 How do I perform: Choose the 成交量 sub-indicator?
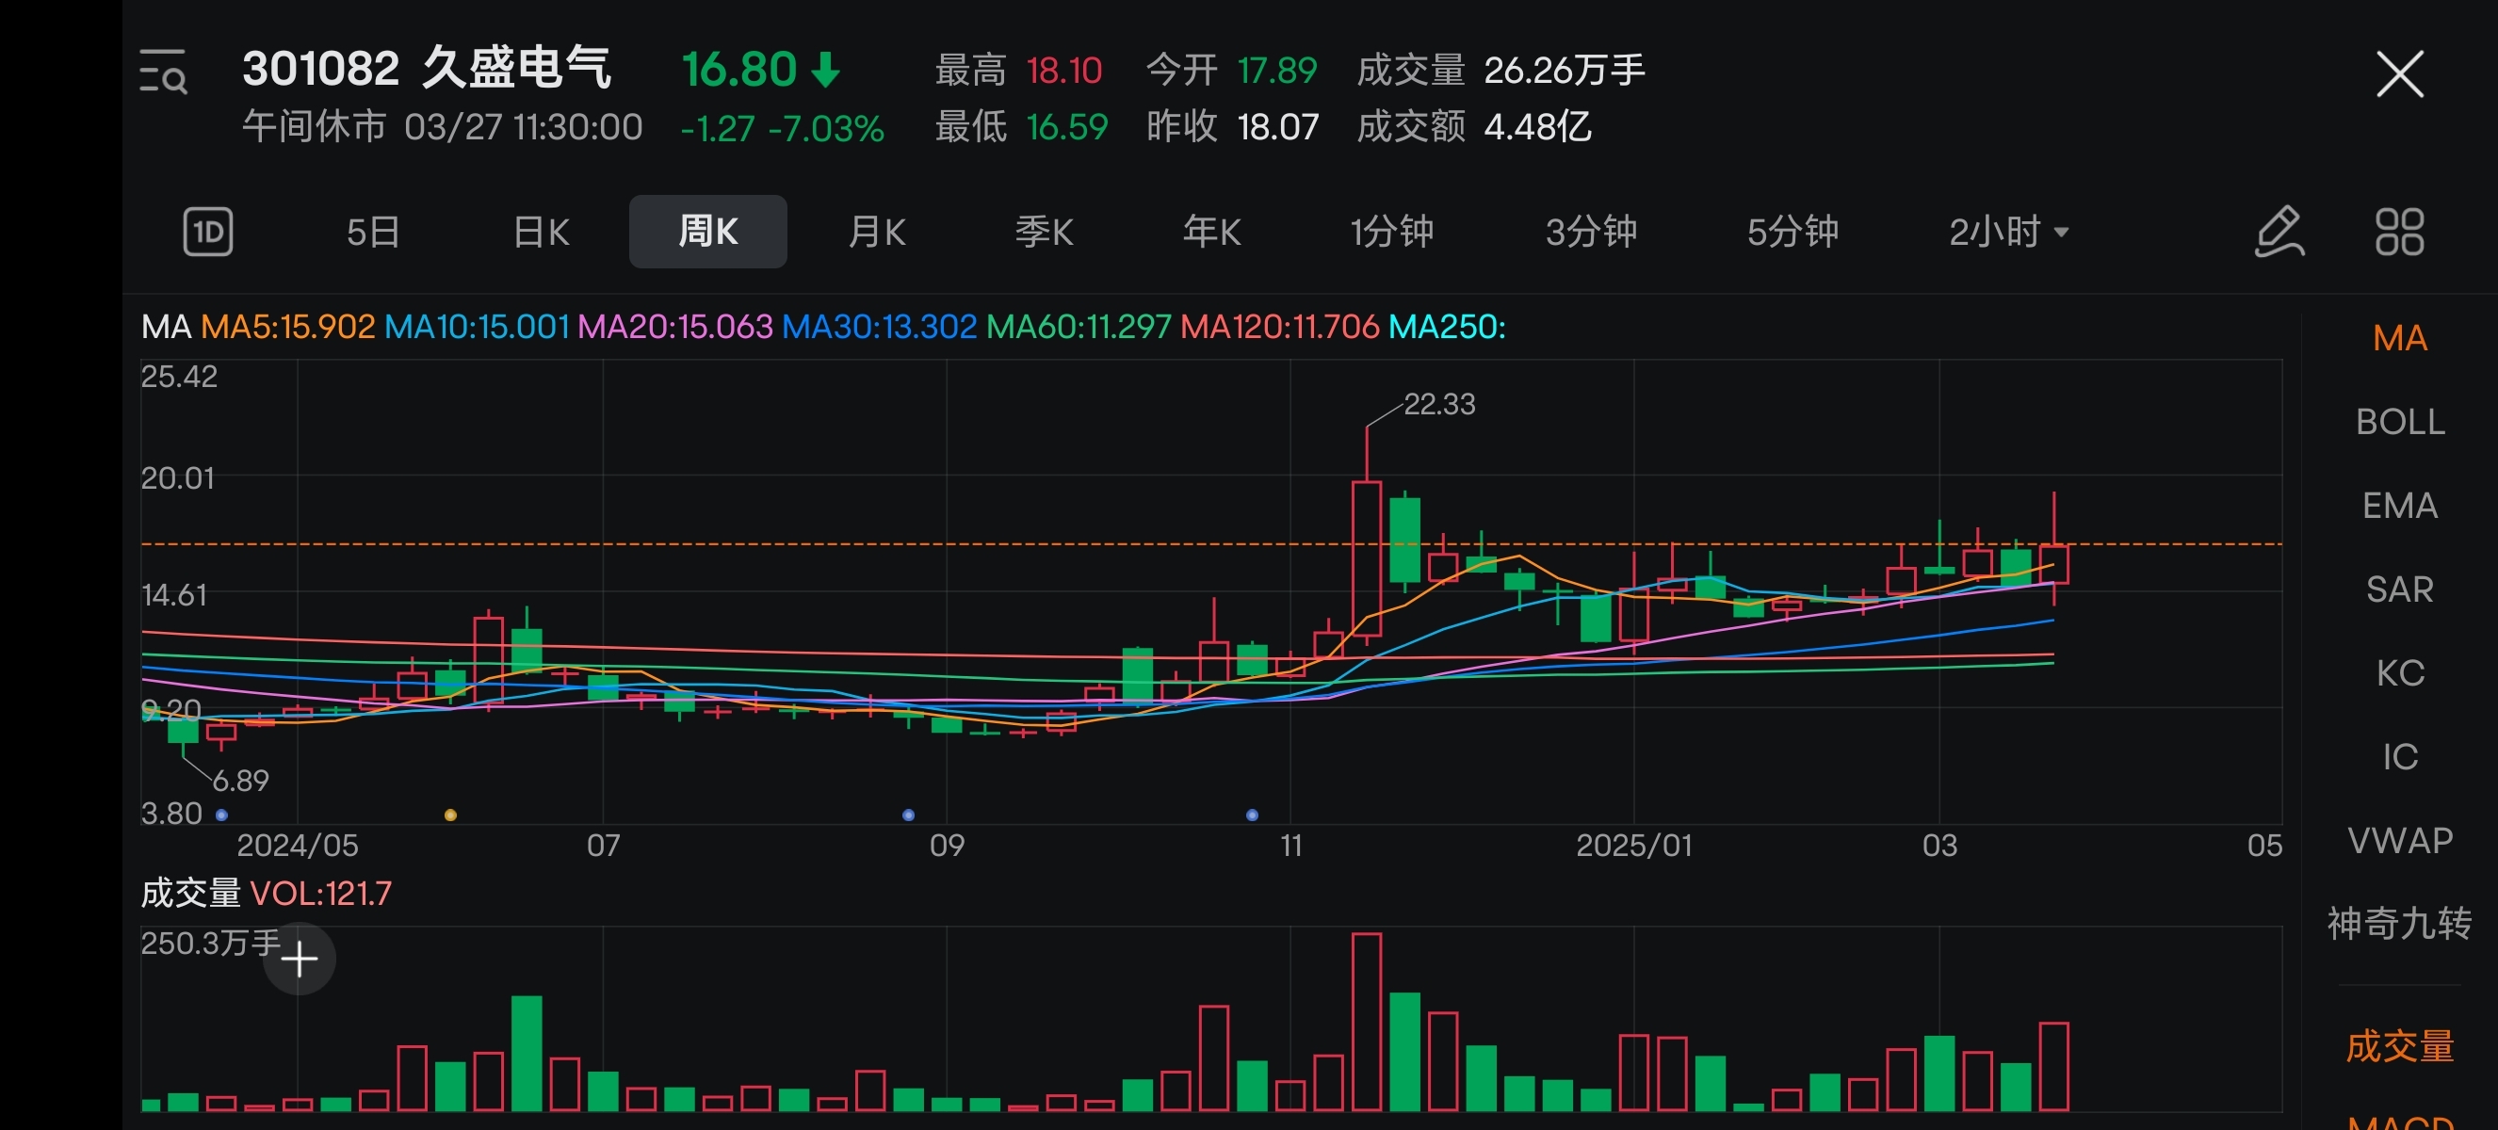point(2399,1046)
